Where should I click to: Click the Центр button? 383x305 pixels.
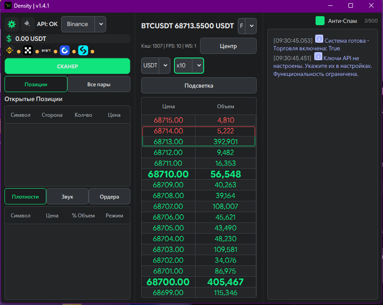click(228, 46)
